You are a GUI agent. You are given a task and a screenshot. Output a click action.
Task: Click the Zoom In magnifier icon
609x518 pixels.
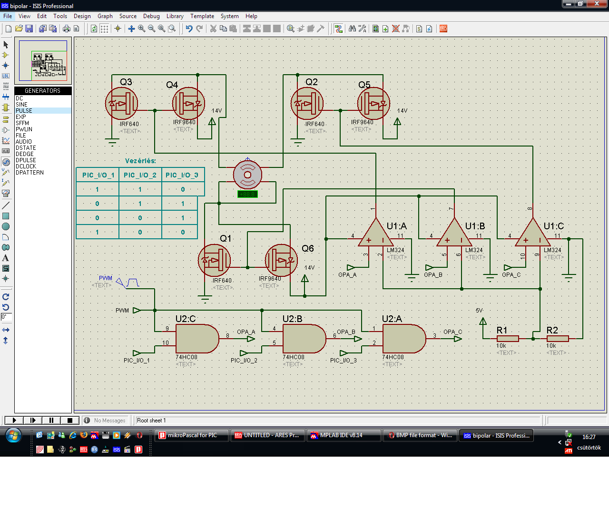tap(141, 29)
